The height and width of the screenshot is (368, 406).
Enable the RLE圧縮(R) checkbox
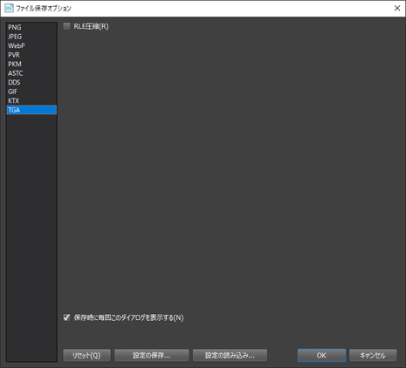tap(66, 26)
